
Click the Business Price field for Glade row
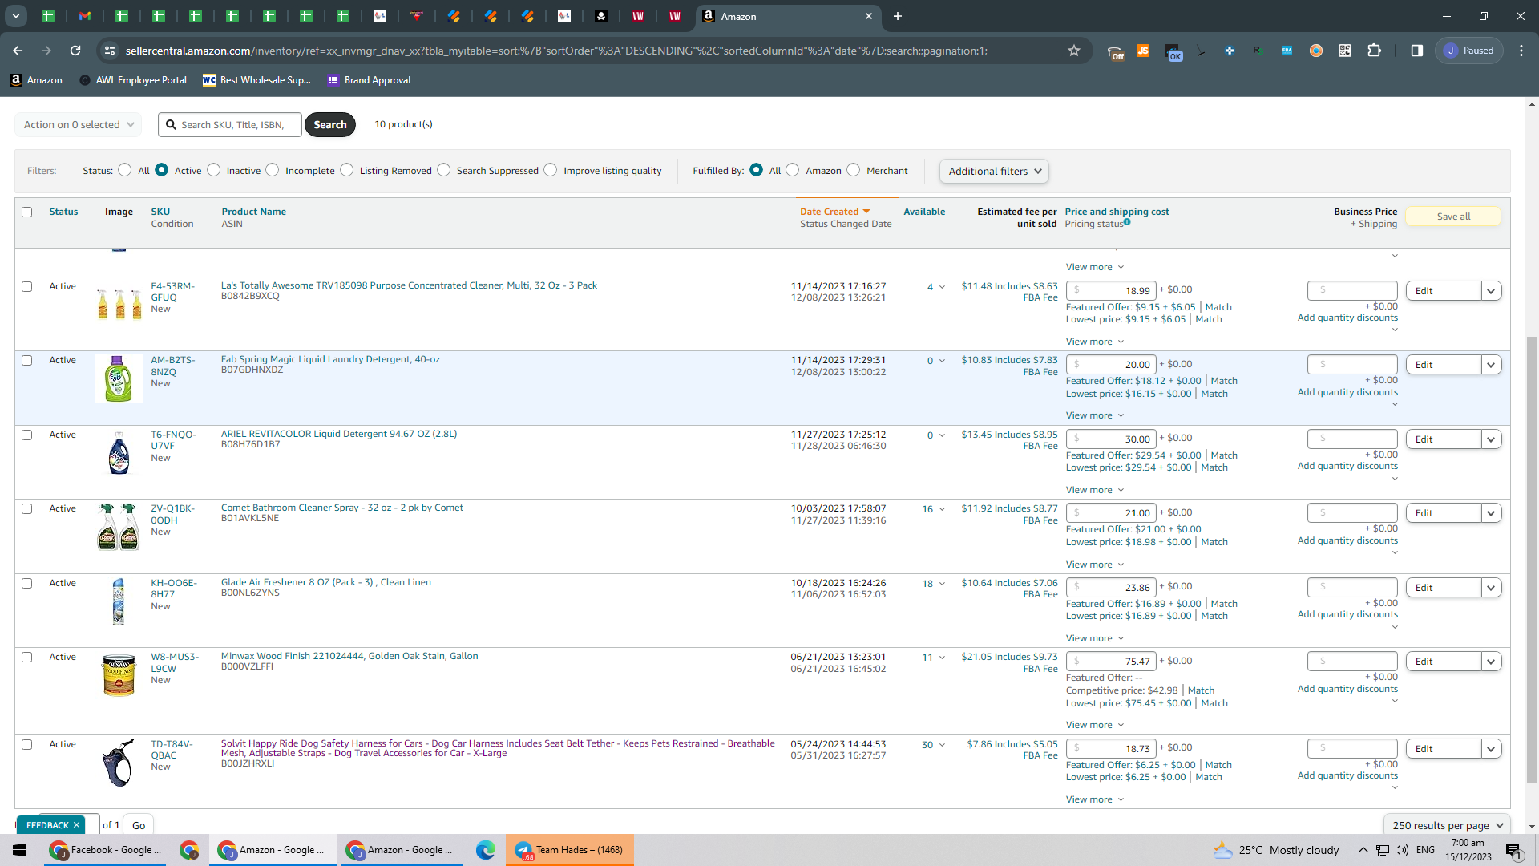point(1352,588)
